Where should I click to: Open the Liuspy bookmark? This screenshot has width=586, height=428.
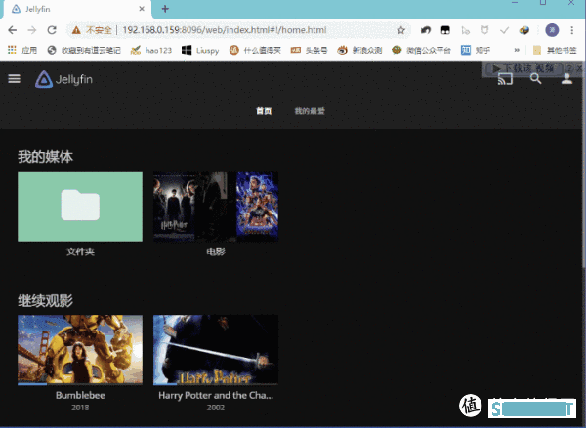(200, 50)
